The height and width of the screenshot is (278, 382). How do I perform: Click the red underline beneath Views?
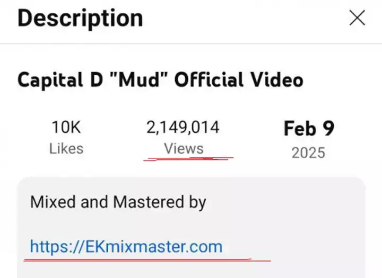tap(188, 159)
